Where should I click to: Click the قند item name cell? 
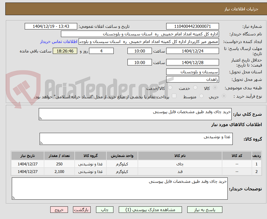(180, 172)
